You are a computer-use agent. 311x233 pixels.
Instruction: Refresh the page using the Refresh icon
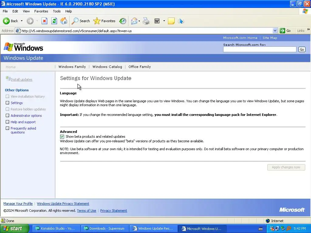(54, 21)
